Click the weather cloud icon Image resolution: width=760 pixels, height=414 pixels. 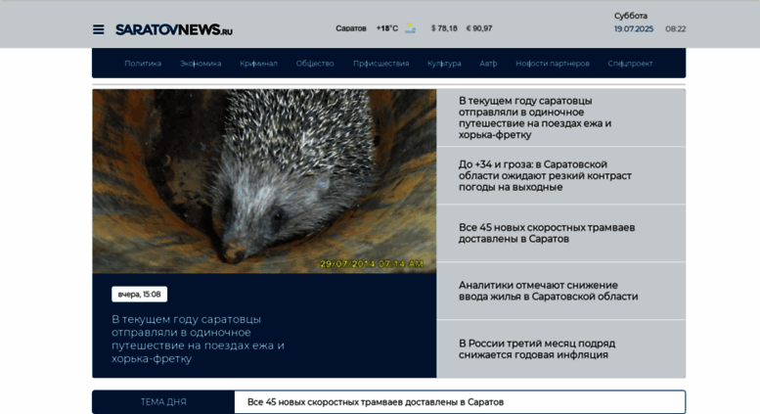click(x=410, y=28)
